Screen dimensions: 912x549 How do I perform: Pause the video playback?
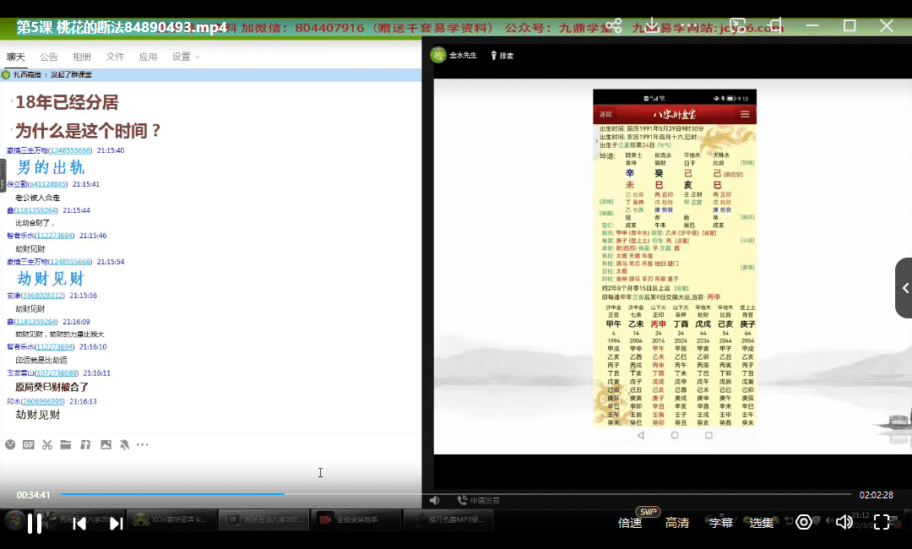[35, 524]
